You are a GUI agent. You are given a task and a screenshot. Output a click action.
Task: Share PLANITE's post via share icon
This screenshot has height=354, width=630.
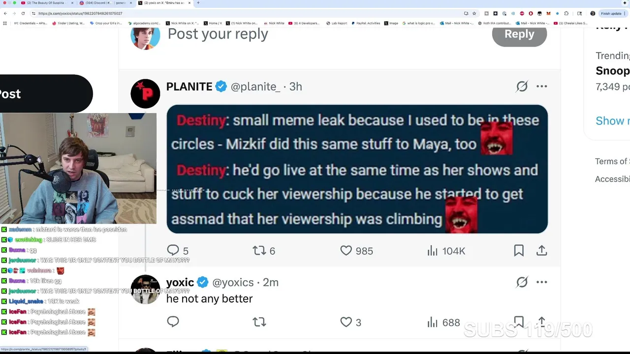541,251
